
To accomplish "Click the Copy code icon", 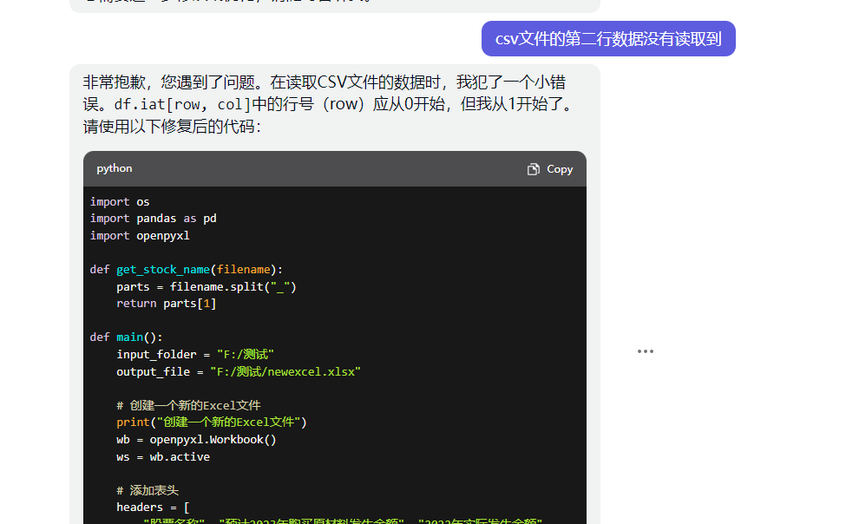I will click(x=533, y=169).
